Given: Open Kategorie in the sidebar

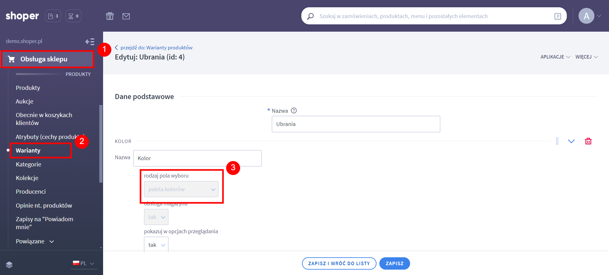Looking at the screenshot, I should pos(29,164).
